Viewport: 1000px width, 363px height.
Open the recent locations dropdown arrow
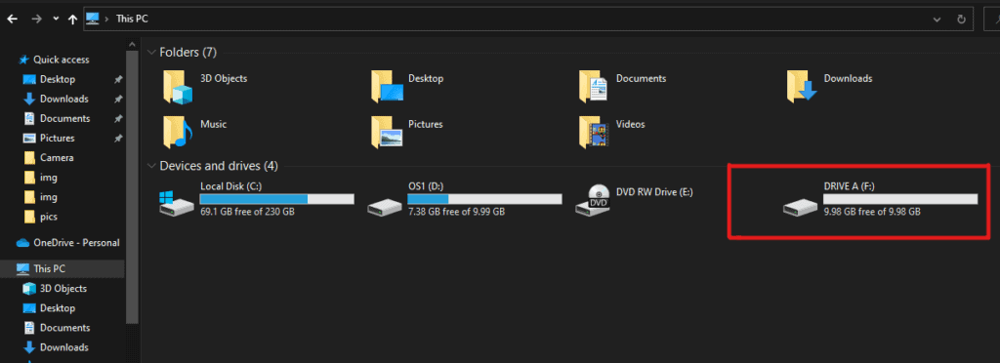click(56, 19)
